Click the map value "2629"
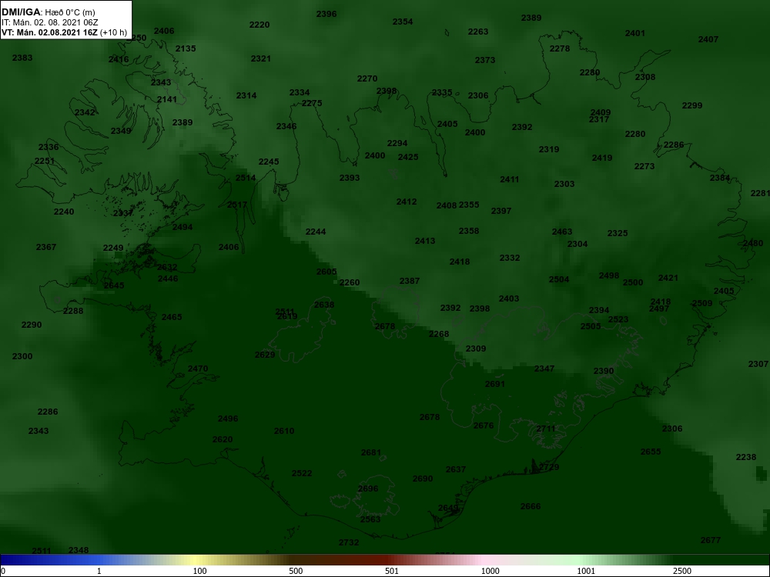 pyautogui.click(x=265, y=355)
